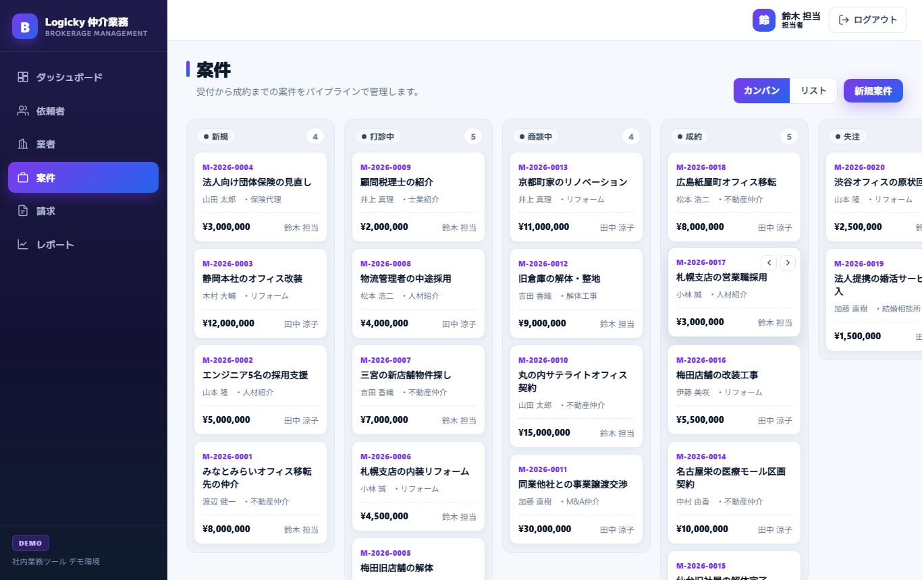
Task: Click the 打診中 column count 5
Action: (x=472, y=137)
